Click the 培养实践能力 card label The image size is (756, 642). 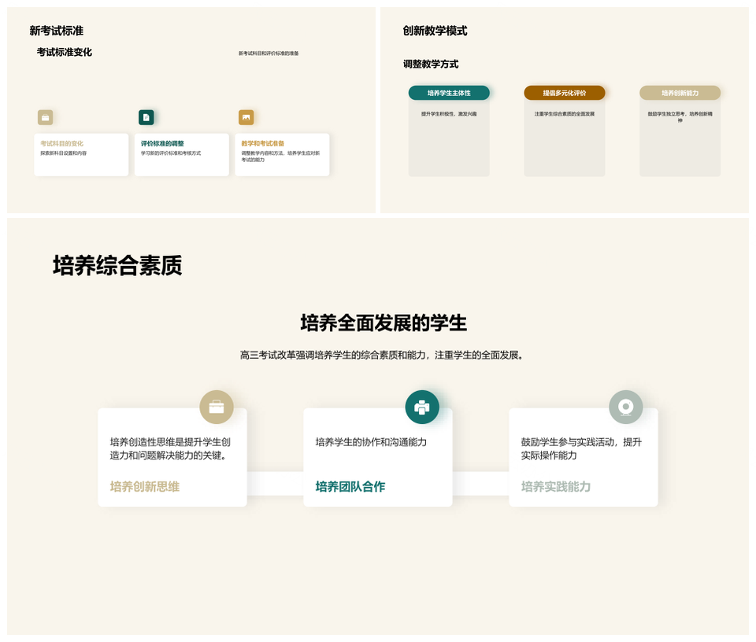point(556,486)
